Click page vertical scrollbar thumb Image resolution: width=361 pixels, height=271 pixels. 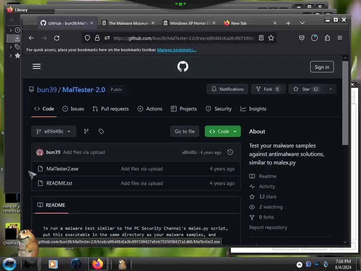[x=345, y=103]
